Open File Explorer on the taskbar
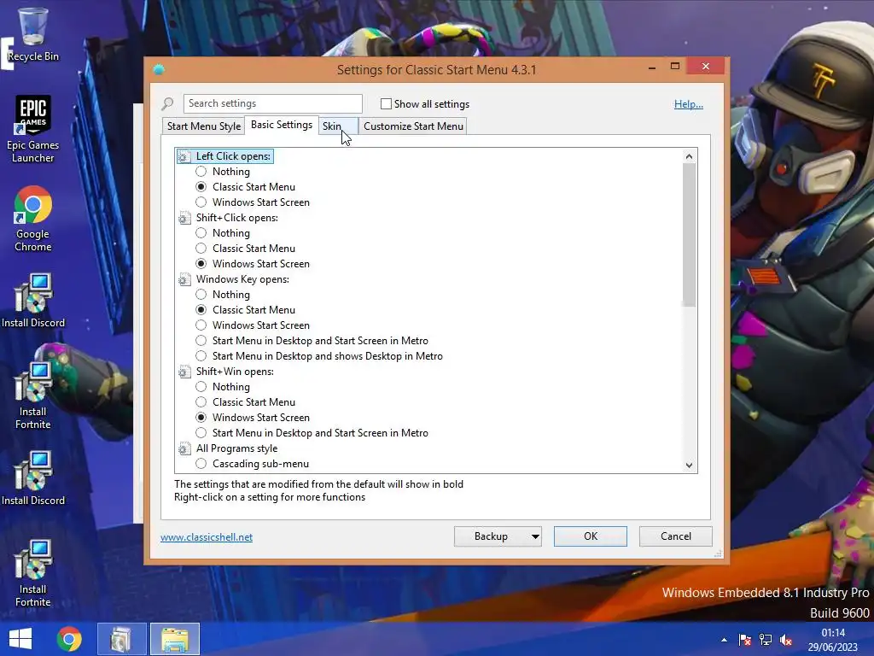The width and height of the screenshot is (874, 656). [175, 639]
